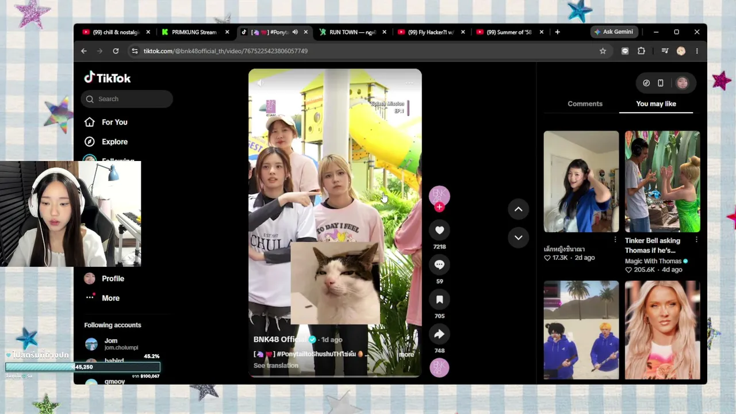Open the BNK48 avatar above the like button
This screenshot has height=414, width=736.
(x=439, y=195)
